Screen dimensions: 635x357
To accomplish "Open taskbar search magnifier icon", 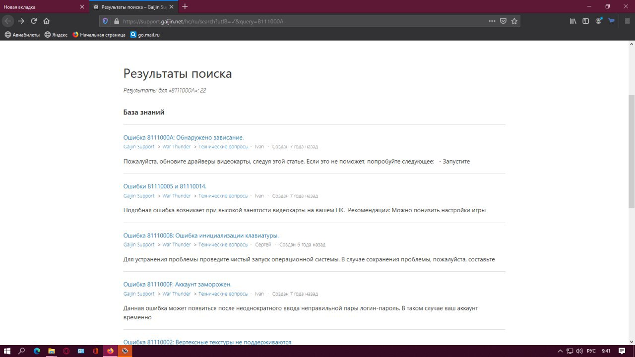I will click(22, 351).
